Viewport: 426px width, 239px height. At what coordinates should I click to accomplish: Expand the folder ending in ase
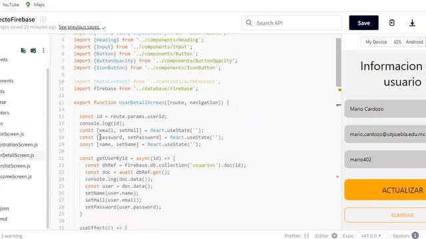click(x=3, y=102)
